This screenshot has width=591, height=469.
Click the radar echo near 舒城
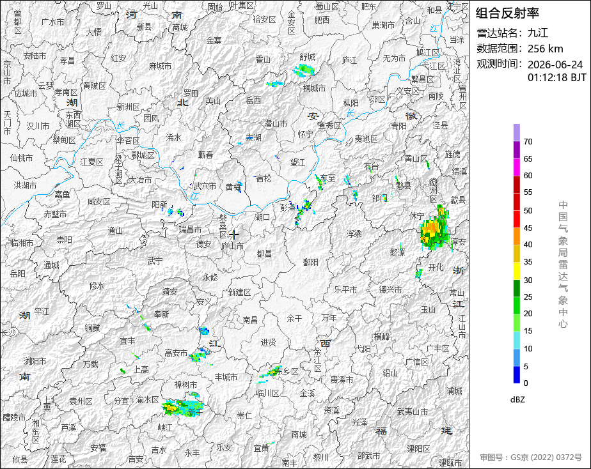tap(304, 70)
